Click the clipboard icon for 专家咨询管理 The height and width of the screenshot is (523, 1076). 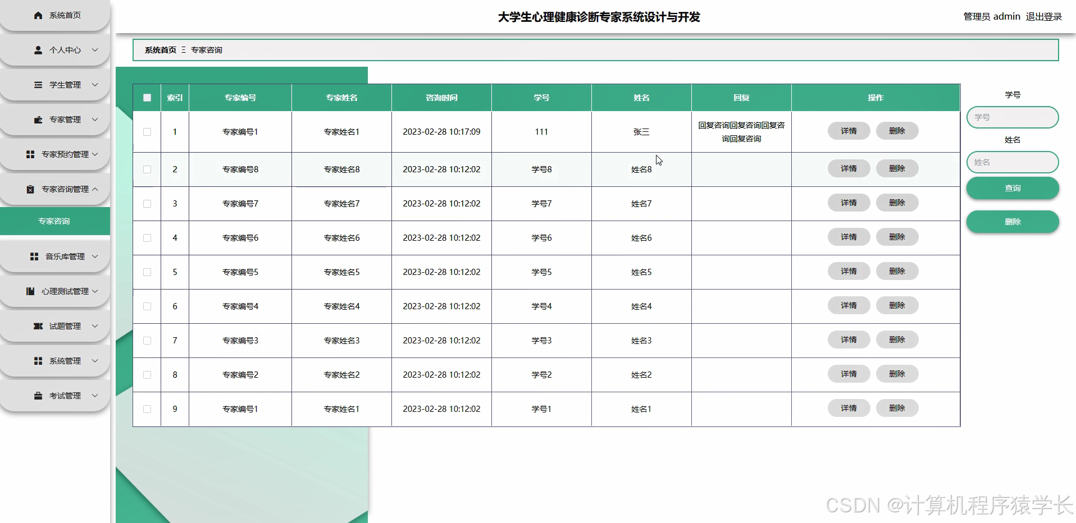(30, 189)
